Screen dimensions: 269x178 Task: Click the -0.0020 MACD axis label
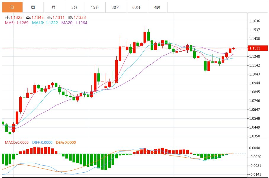coord(254,157)
